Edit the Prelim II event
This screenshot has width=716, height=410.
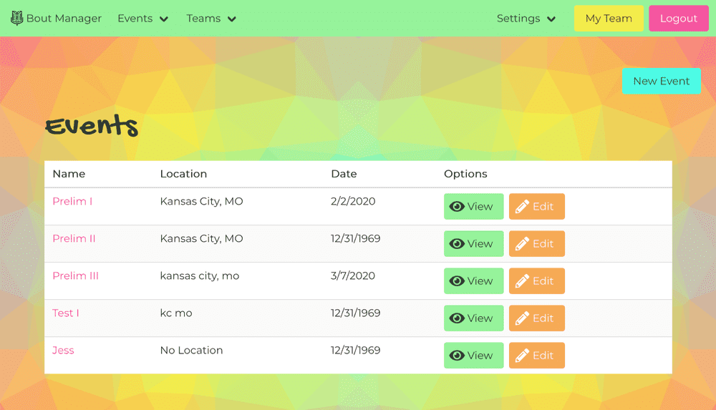click(537, 244)
